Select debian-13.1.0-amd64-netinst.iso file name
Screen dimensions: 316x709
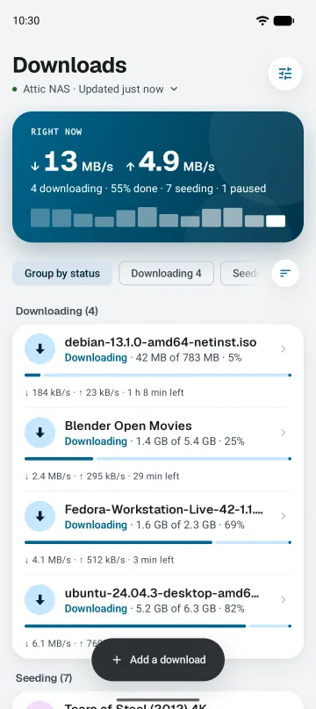point(161,342)
